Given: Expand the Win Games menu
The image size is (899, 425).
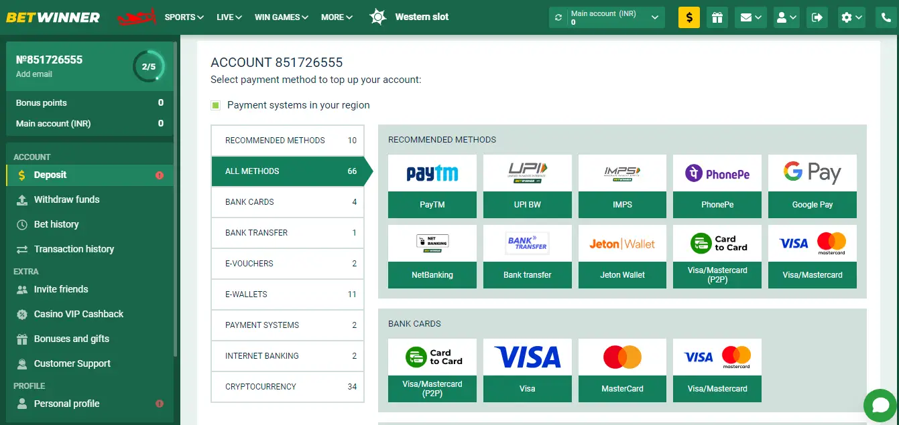Looking at the screenshot, I should [282, 17].
